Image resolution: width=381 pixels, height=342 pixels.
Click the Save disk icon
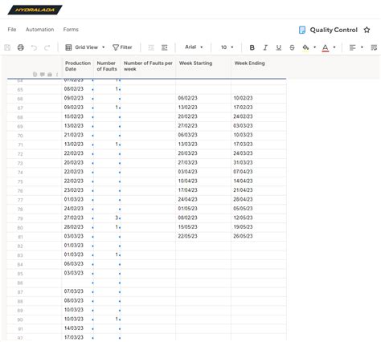7,47
